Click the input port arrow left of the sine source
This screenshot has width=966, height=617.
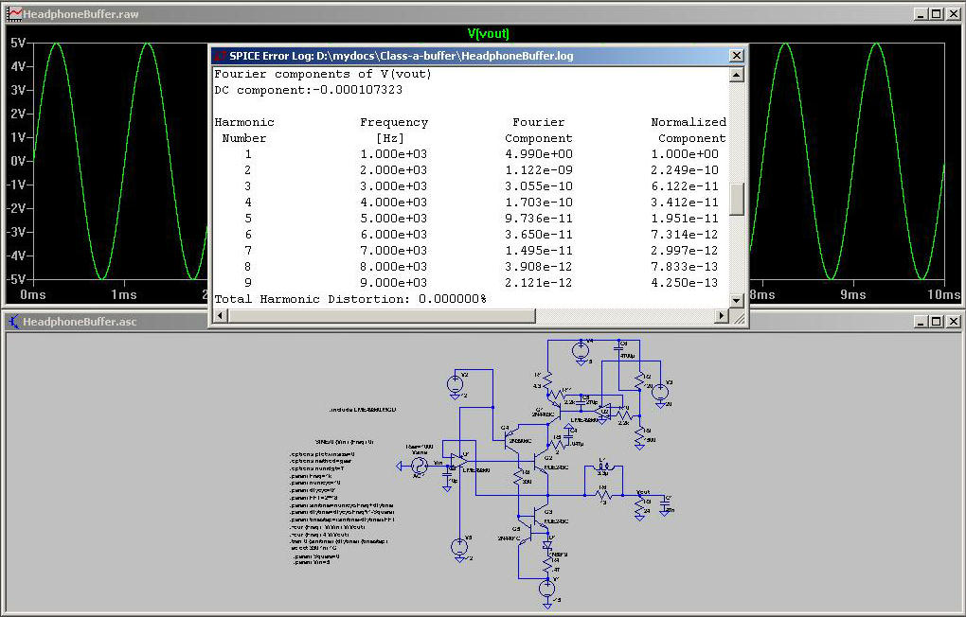point(401,467)
